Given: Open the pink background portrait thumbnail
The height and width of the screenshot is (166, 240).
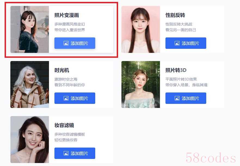Looking at the screenshot, I should (141, 30).
